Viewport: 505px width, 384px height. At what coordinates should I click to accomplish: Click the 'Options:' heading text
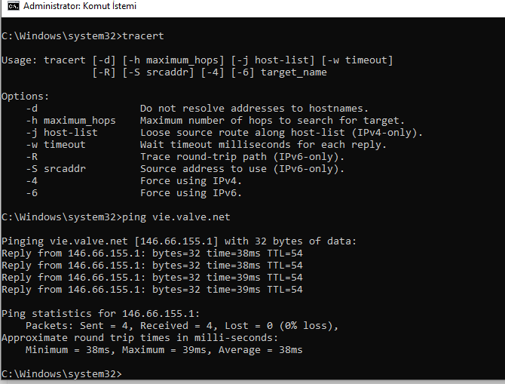click(x=26, y=97)
